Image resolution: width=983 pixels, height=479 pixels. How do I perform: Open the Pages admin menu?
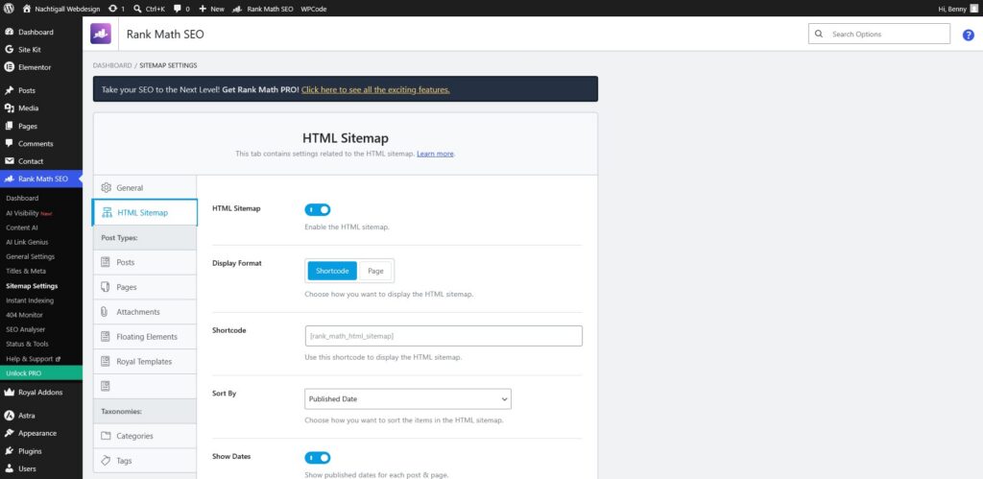40,126
